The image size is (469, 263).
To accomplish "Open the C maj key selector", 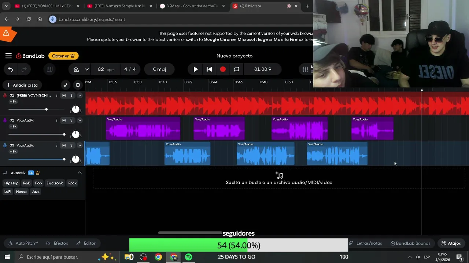I will coord(159,69).
